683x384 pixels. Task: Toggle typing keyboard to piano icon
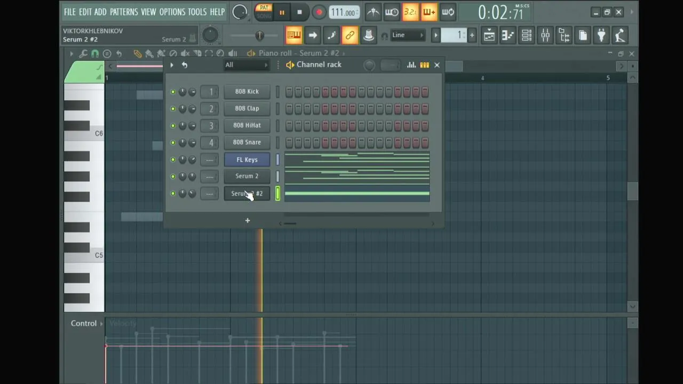pos(293,36)
